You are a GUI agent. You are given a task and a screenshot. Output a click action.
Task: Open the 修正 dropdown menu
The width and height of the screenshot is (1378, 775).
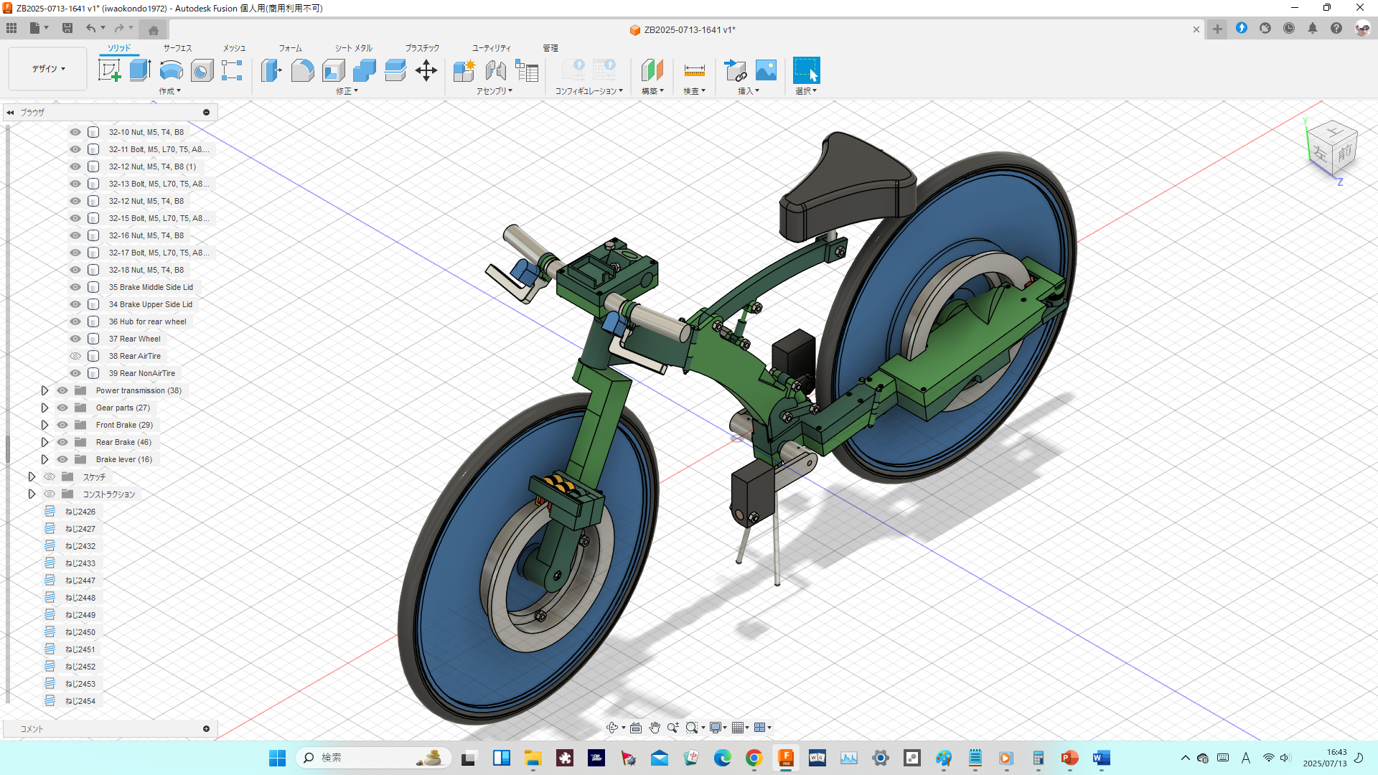pyautogui.click(x=347, y=91)
